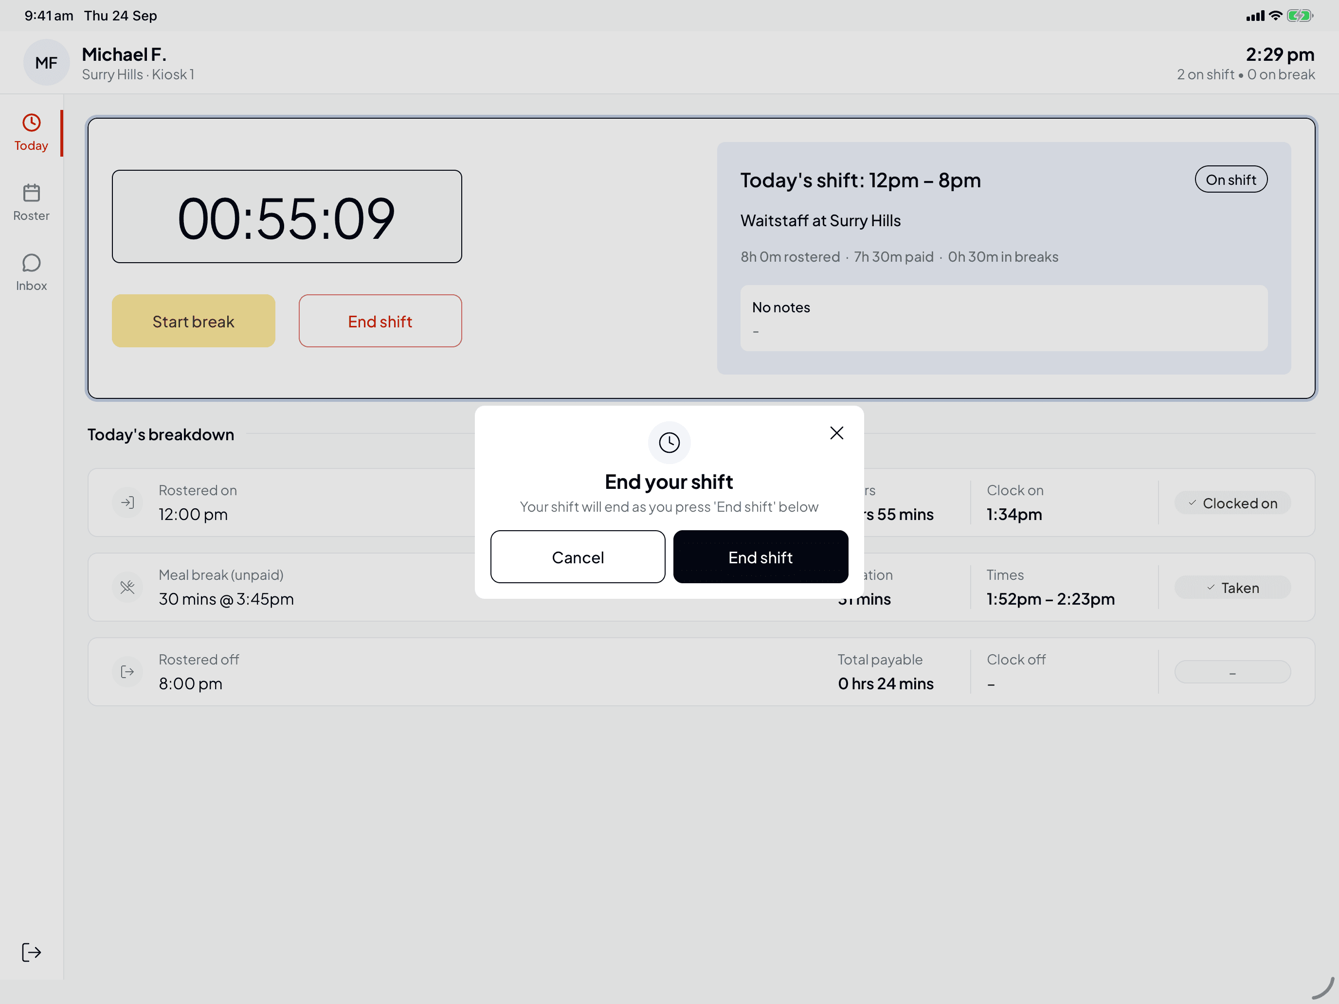Click the 8h 0m rostered text
This screenshot has height=1004, width=1339.
point(790,257)
